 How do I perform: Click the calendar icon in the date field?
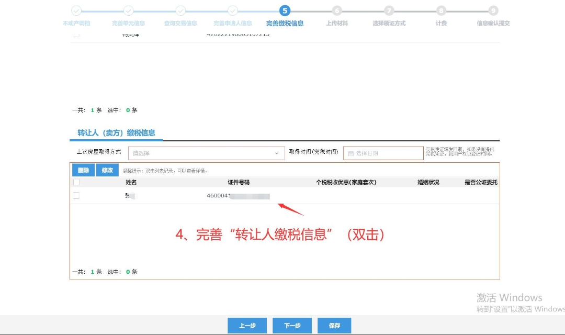coord(352,153)
